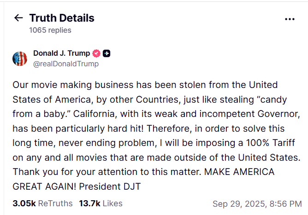Screen dimensions: 308x215
Task: Click the "President DJT" signature text
Action: pyautogui.click(x=110, y=186)
